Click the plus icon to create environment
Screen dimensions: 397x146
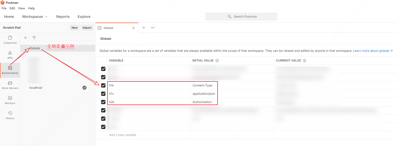tap(25, 38)
